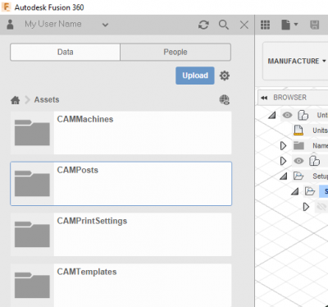Open the MANUFACTURE workspace dropdown

click(x=297, y=61)
